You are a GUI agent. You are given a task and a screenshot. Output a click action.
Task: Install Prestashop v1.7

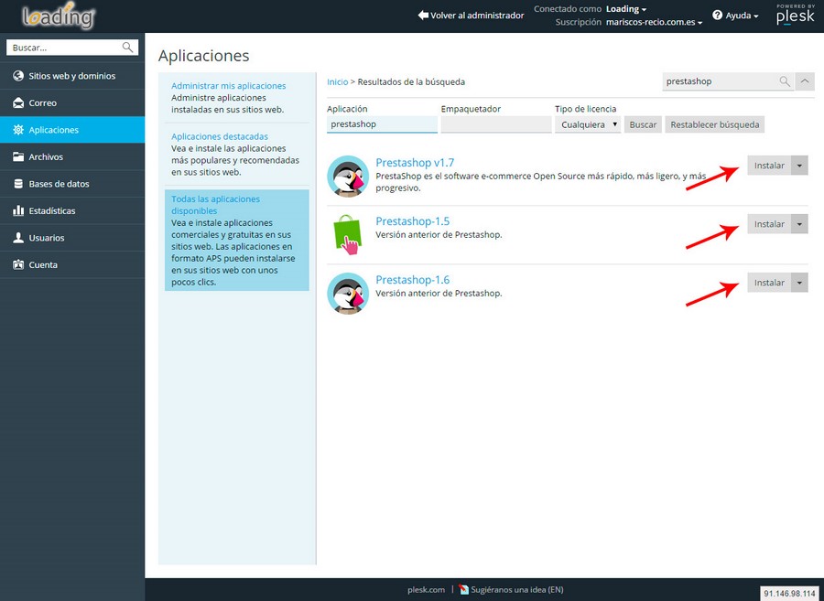click(x=769, y=166)
